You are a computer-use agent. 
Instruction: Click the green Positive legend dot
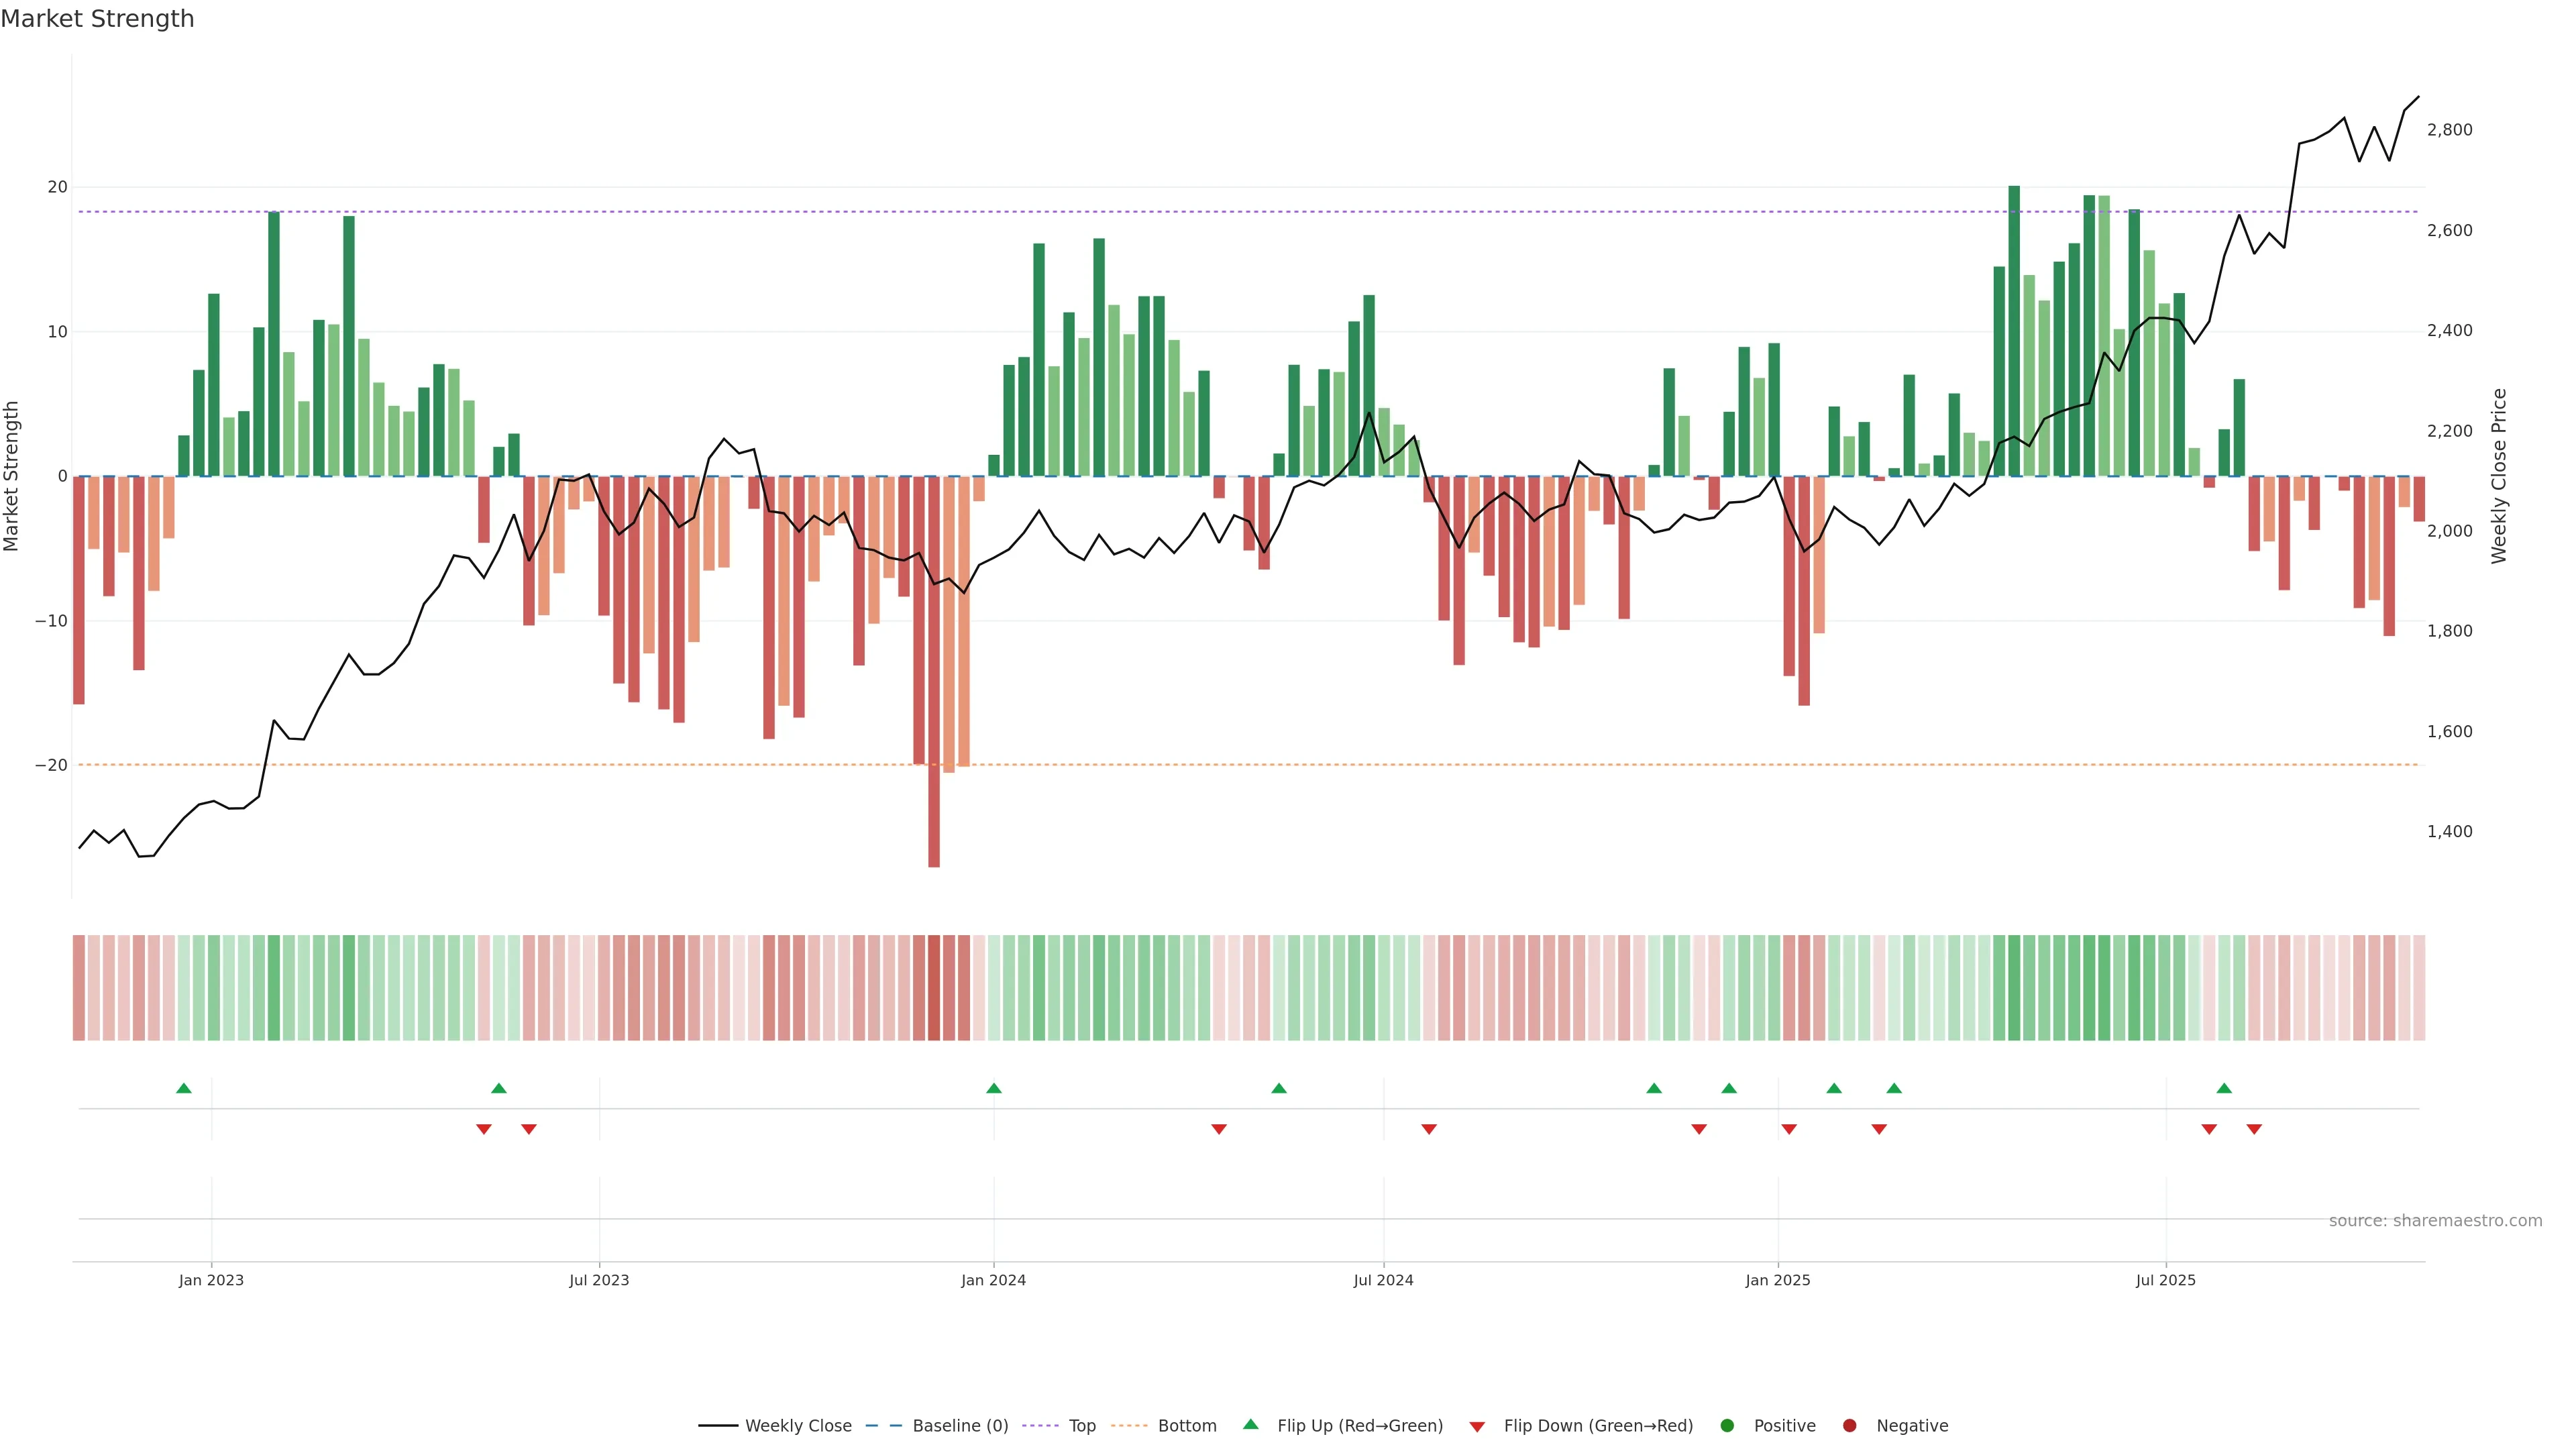point(1727,1425)
